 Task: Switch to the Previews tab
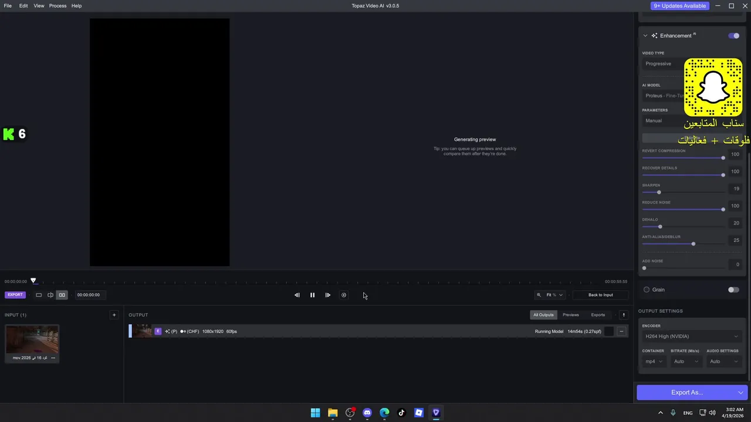[x=571, y=315]
